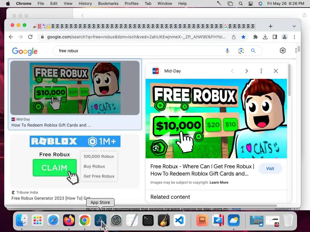Image resolution: width=310 pixels, height=232 pixels.
Task: Show previous image in preview panel
Action: tap(232, 71)
